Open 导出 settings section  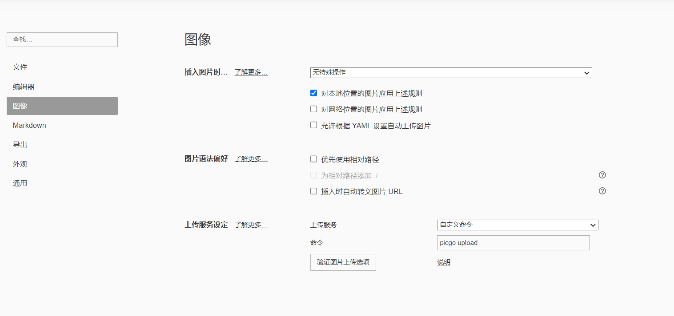(x=20, y=145)
